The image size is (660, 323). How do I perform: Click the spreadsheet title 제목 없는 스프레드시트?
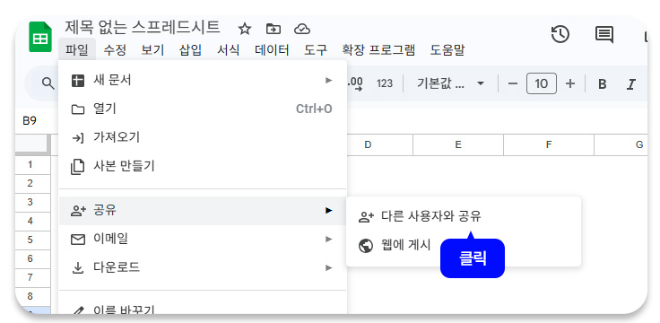143,27
